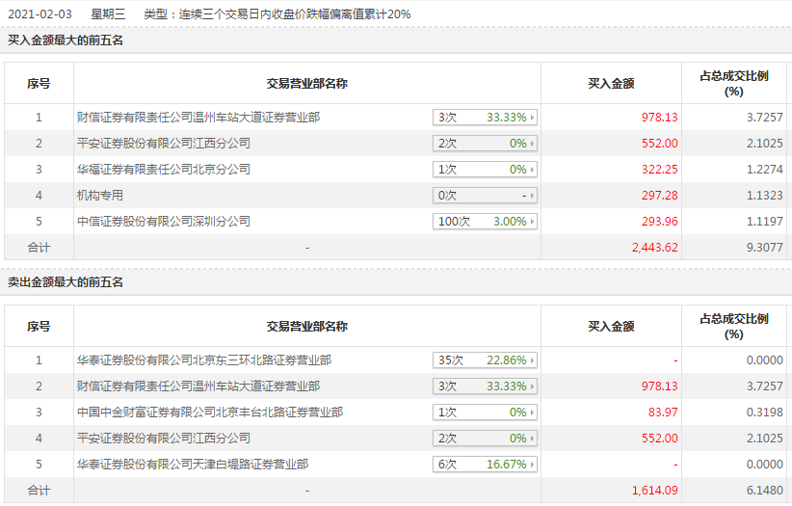
Task: Click the 序号 header in the buy table
Action: click(39, 84)
